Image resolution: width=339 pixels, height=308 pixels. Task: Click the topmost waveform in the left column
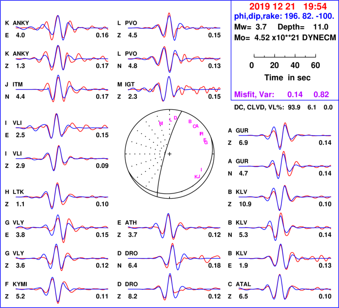61,28
